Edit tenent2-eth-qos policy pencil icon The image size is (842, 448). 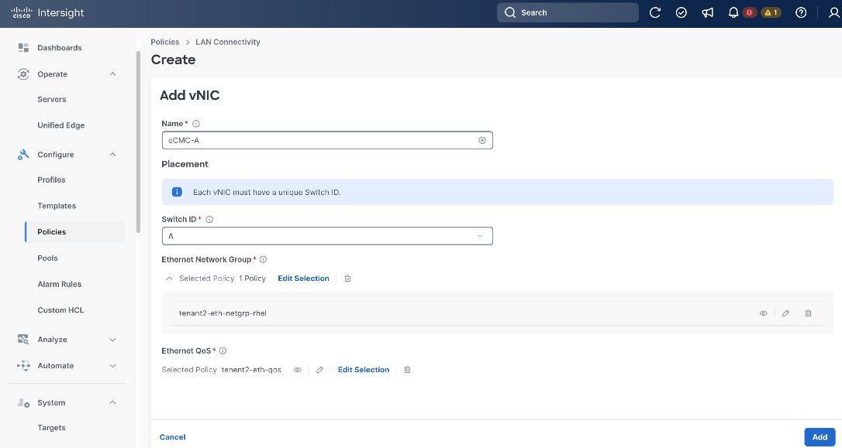pos(319,370)
